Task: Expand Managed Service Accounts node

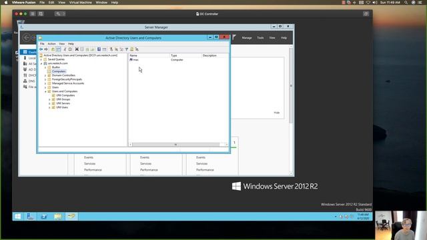Action: (x=45, y=83)
